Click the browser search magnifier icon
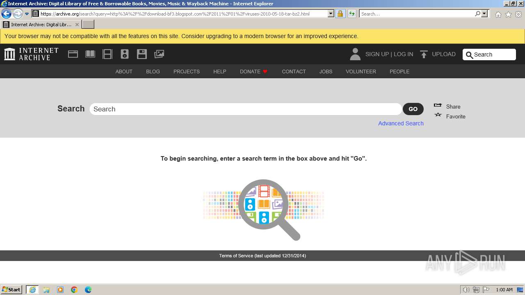Viewport: 525px width, 295px height. (x=477, y=14)
